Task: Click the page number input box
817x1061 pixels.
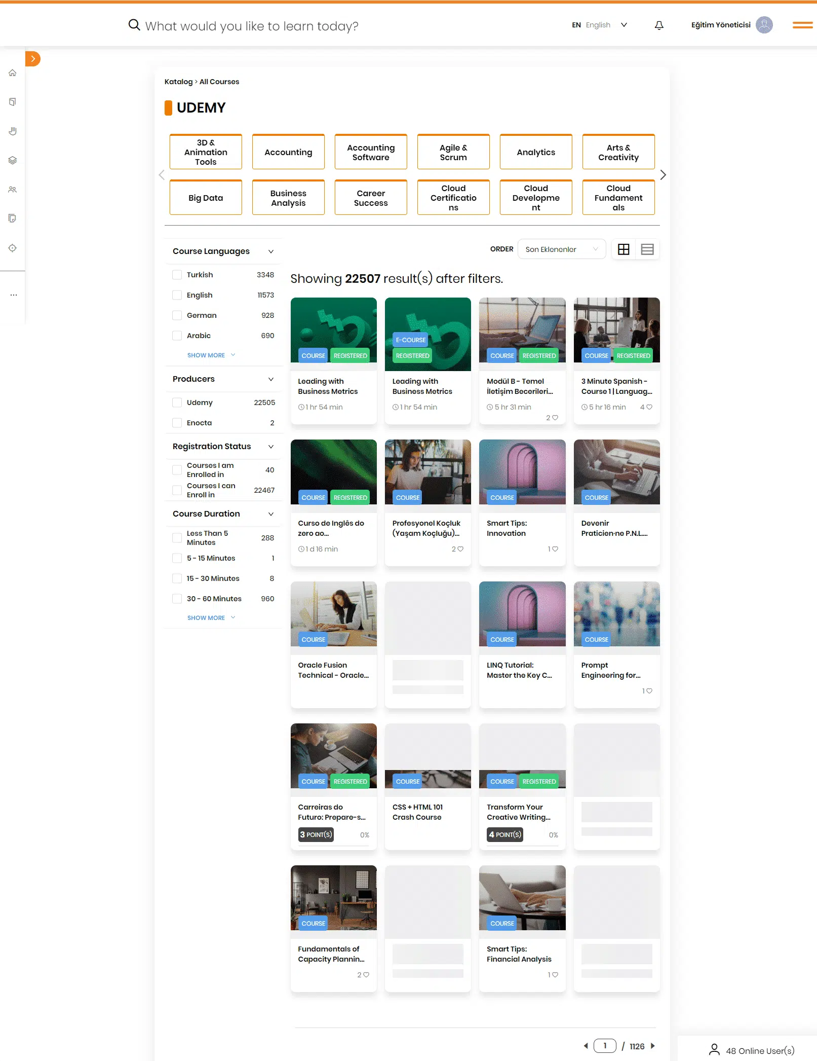Action: [605, 1046]
